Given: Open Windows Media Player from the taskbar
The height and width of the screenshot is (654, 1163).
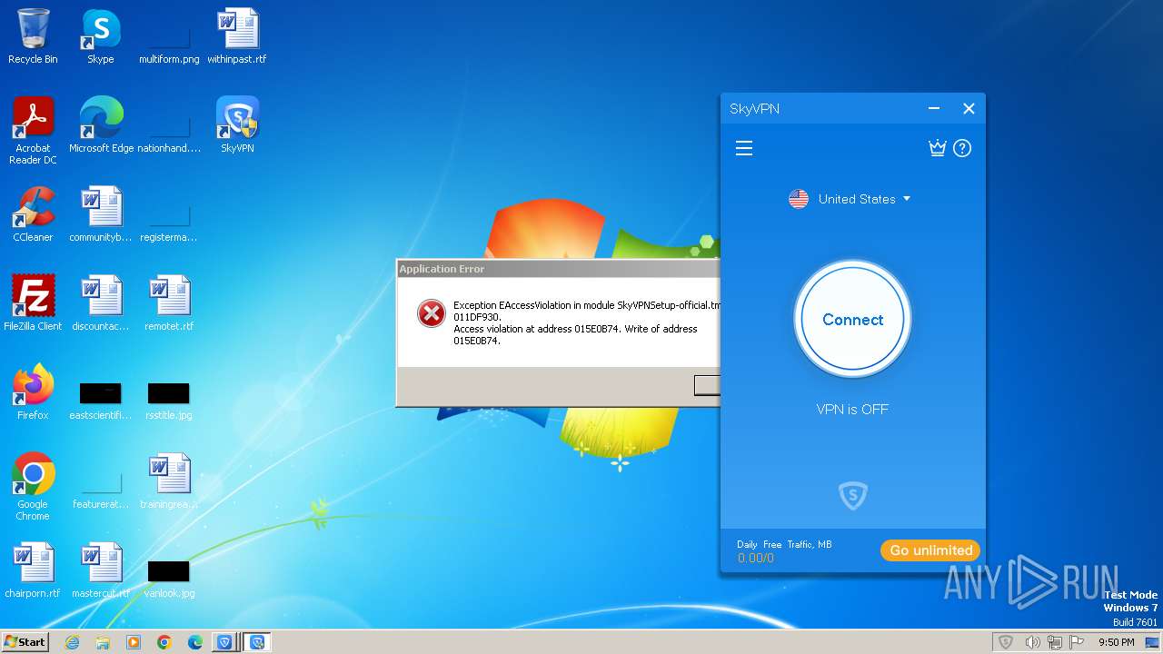Looking at the screenshot, I should (134, 642).
